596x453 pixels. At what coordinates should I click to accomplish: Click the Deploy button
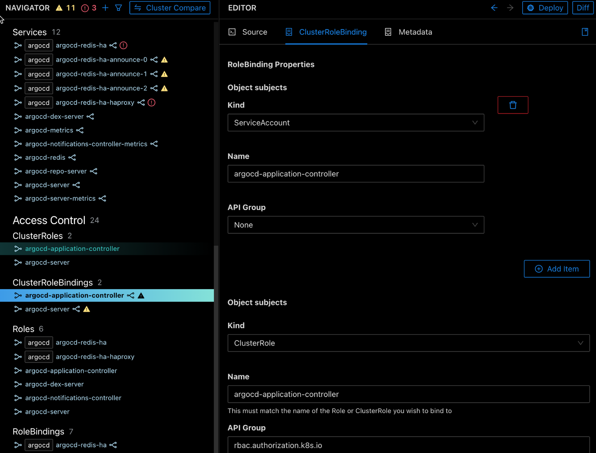pos(545,8)
